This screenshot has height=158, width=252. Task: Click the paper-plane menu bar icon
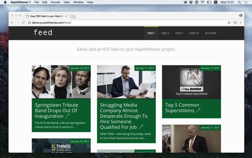(185, 2)
